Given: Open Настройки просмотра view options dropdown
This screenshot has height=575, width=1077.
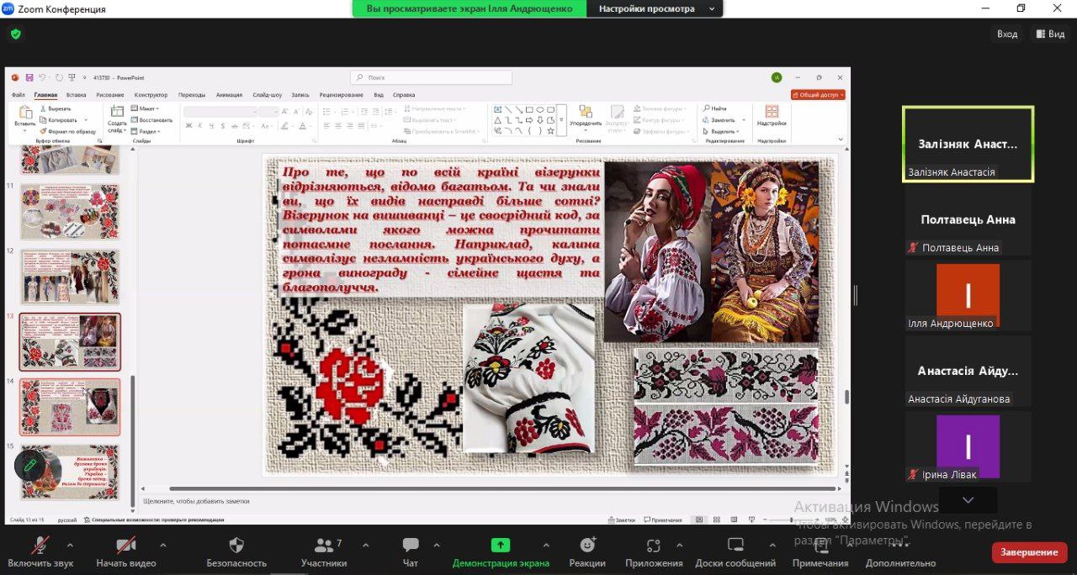Looking at the screenshot, I should (655, 8).
